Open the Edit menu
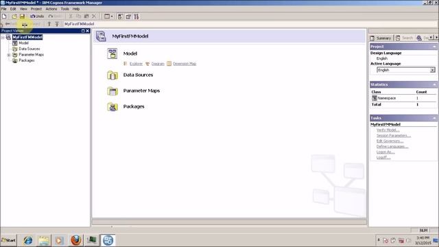 (x=13, y=9)
